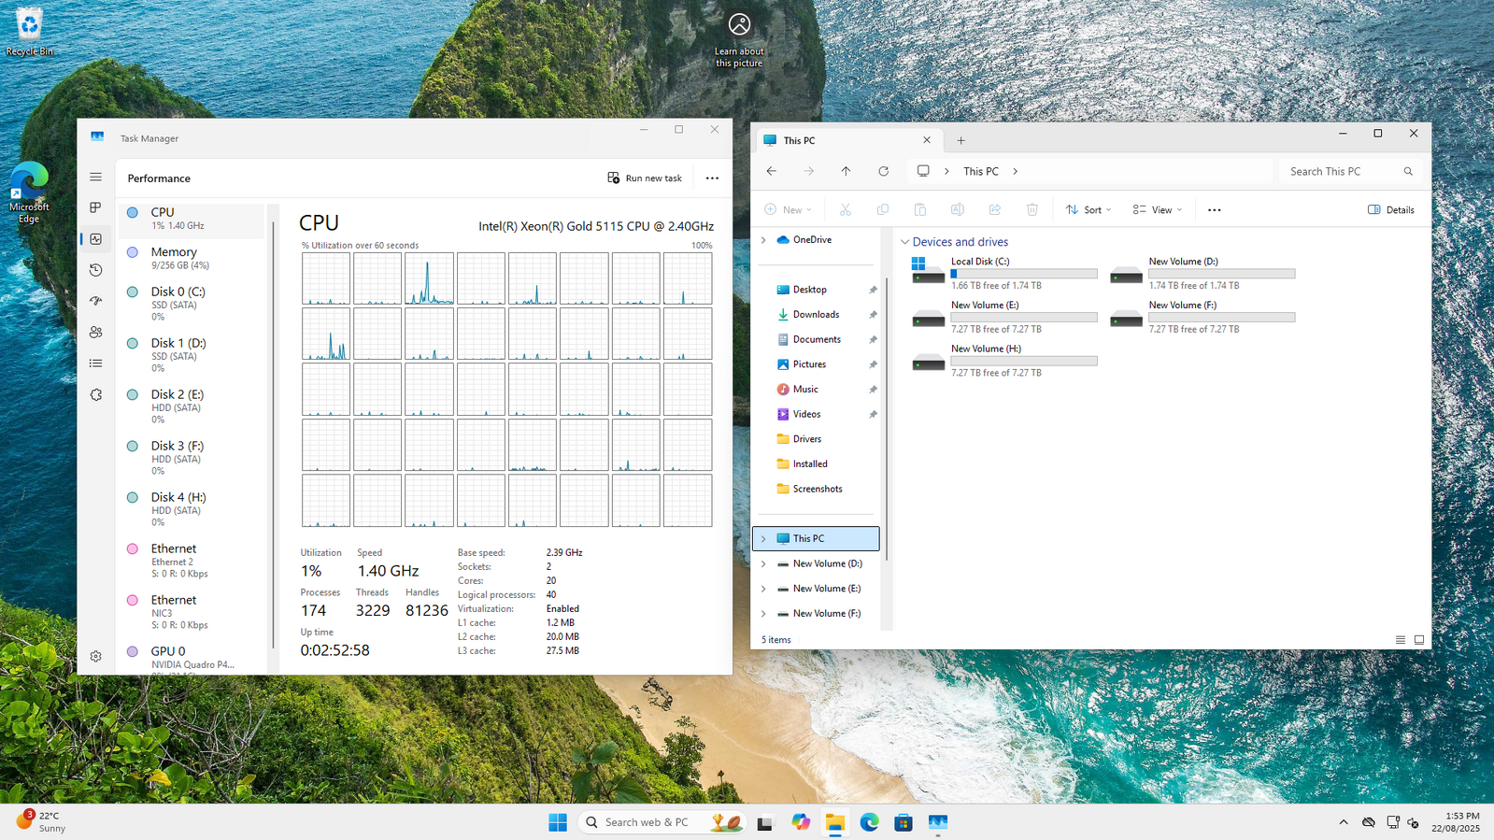Open Details page in Task Manager sidebar

[95, 363]
